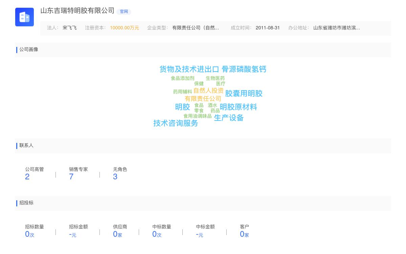Click the 办公地址 label
406x254 pixels.
[298, 28]
